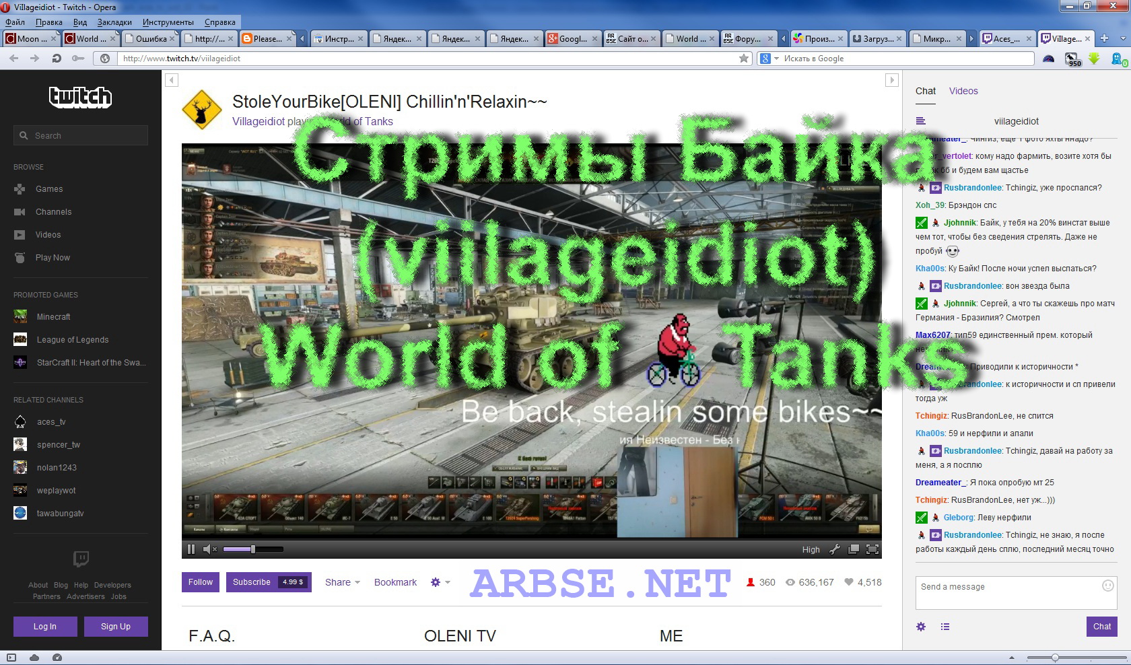
Task: Open the Правка menu
Action: pos(49,22)
